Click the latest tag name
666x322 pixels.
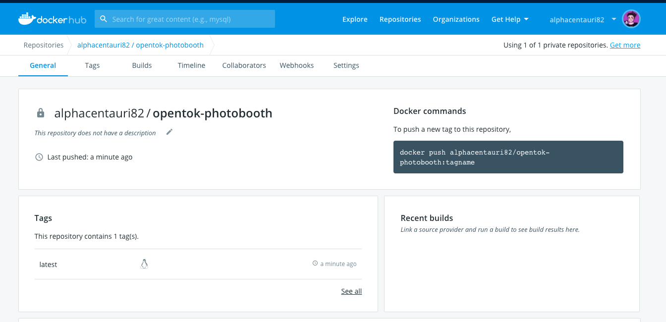[x=48, y=265]
